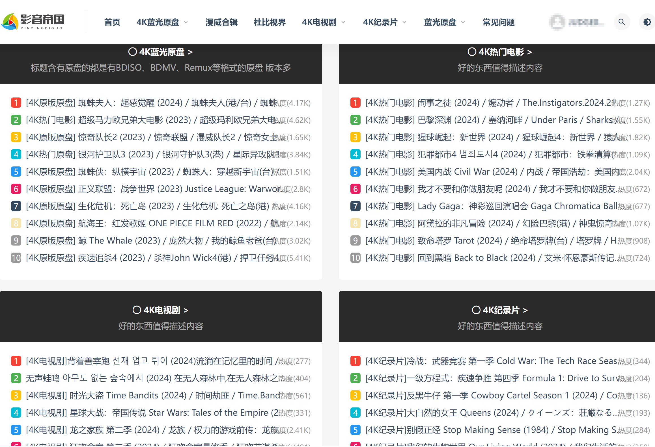
Task: Open the 4K纪录片 section header link
Action: 505,310
